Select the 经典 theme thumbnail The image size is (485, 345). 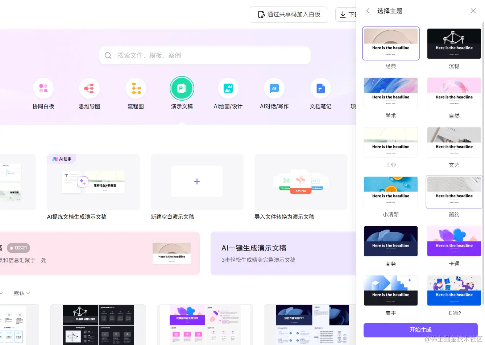click(x=391, y=43)
